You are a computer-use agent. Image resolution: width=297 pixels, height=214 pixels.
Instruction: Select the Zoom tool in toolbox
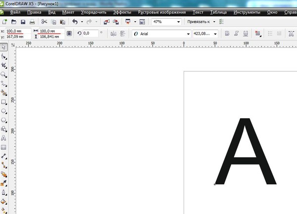click(3, 75)
